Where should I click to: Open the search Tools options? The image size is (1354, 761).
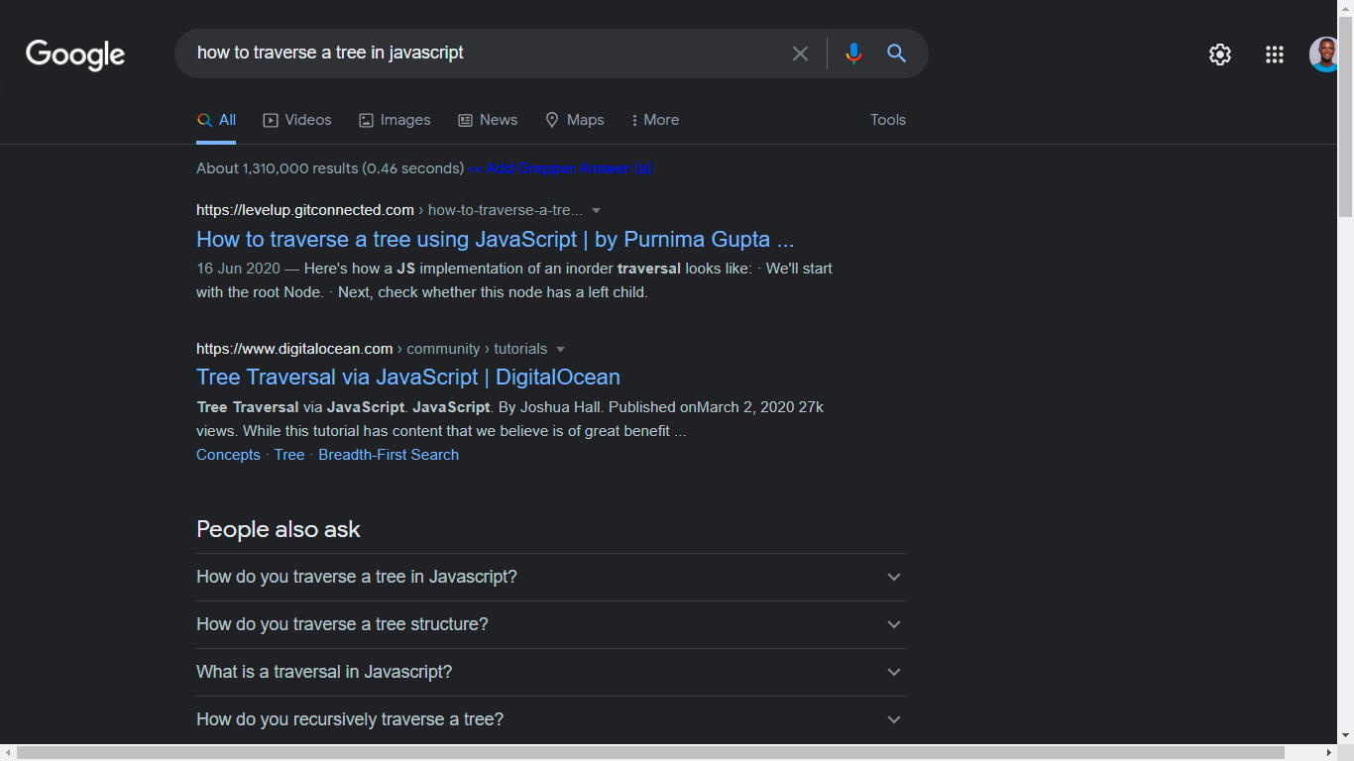[888, 120]
